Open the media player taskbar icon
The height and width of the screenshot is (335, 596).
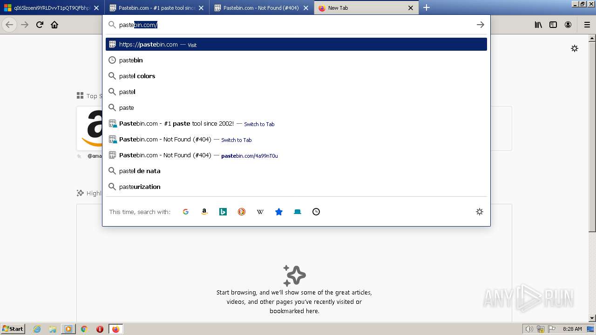pos(68,329)
